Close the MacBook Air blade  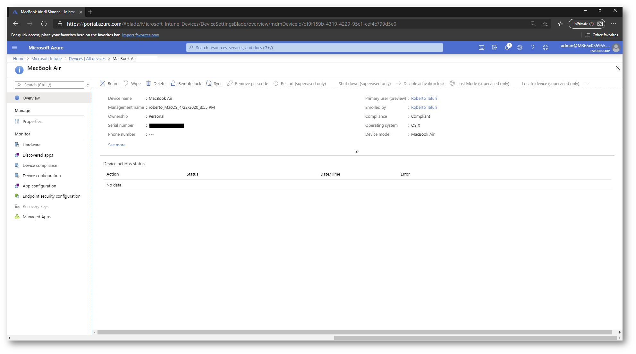[x=617, y=68]
